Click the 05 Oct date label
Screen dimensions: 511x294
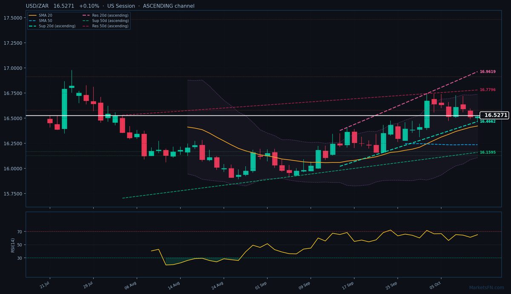pyautogui.click(x=435, y=285)
